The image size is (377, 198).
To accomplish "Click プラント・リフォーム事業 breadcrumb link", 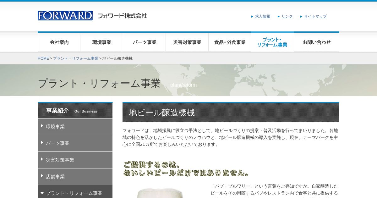I will click(x=76, y=58).
